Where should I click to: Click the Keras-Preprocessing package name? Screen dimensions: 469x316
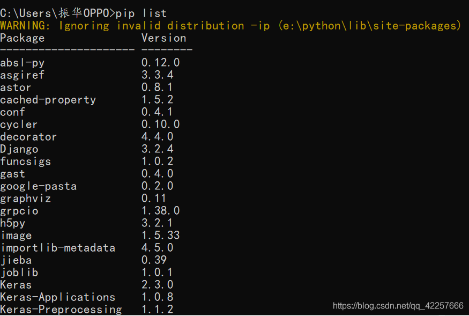click(x=61, y=310)
